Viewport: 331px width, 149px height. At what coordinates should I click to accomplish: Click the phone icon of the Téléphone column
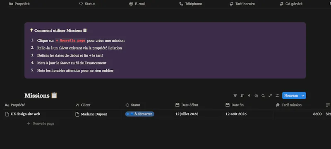181,4
